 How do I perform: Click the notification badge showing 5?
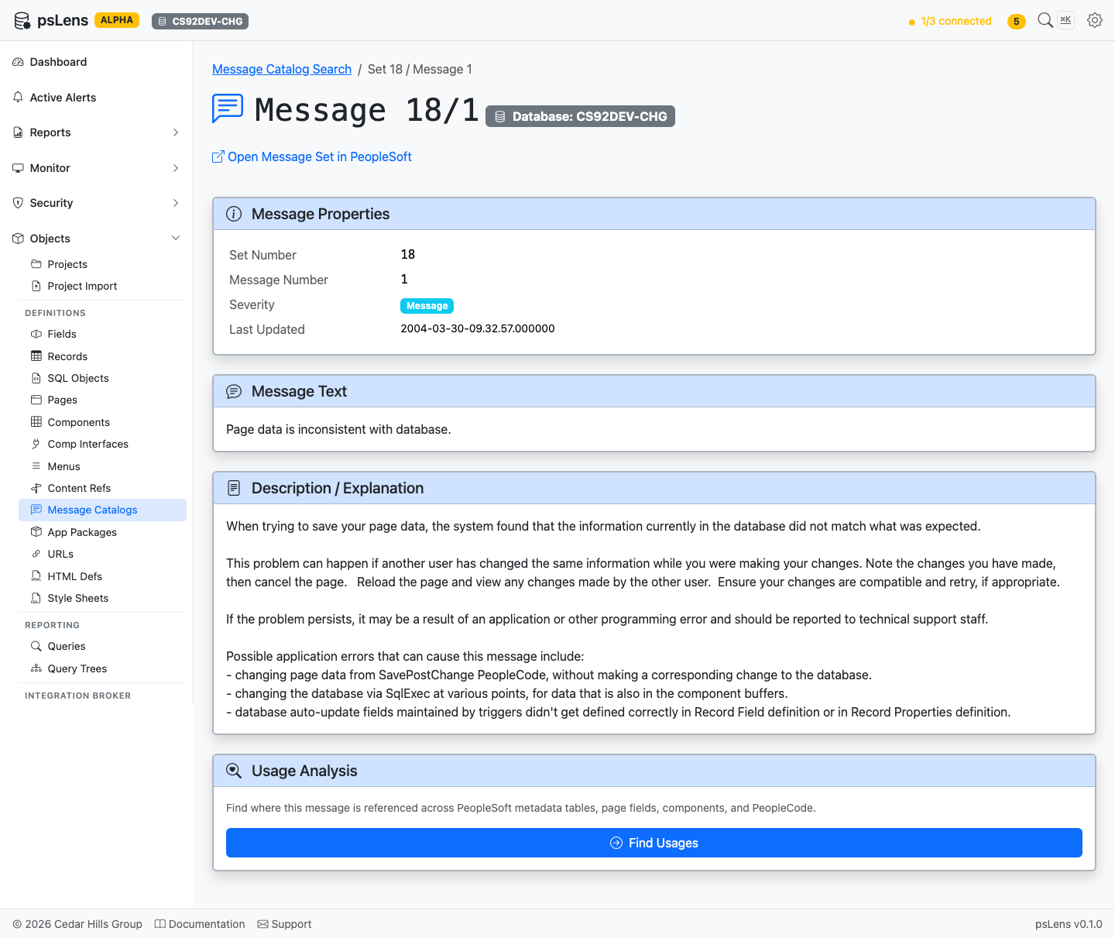(1017, 21)
